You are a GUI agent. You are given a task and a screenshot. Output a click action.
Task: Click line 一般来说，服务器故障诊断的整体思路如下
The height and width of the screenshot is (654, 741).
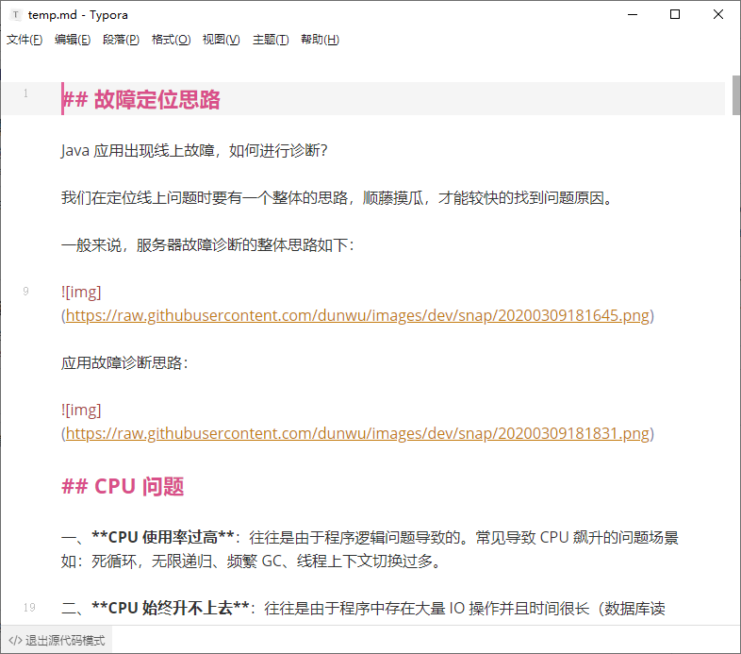pyautogui.click(x=207, y=244)
